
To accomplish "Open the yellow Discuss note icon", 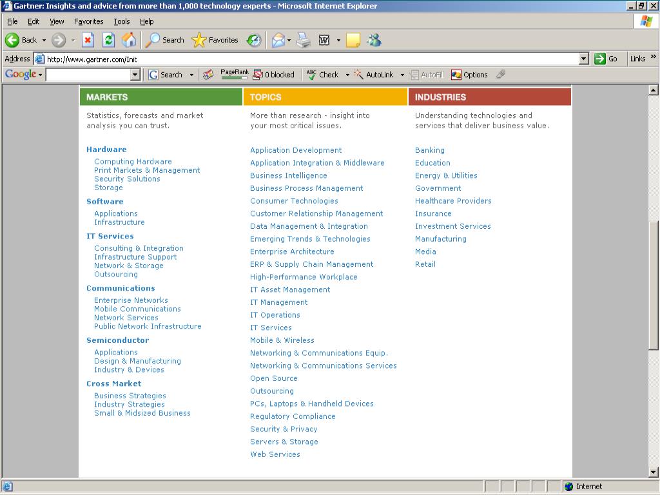I will coord(353,41).
